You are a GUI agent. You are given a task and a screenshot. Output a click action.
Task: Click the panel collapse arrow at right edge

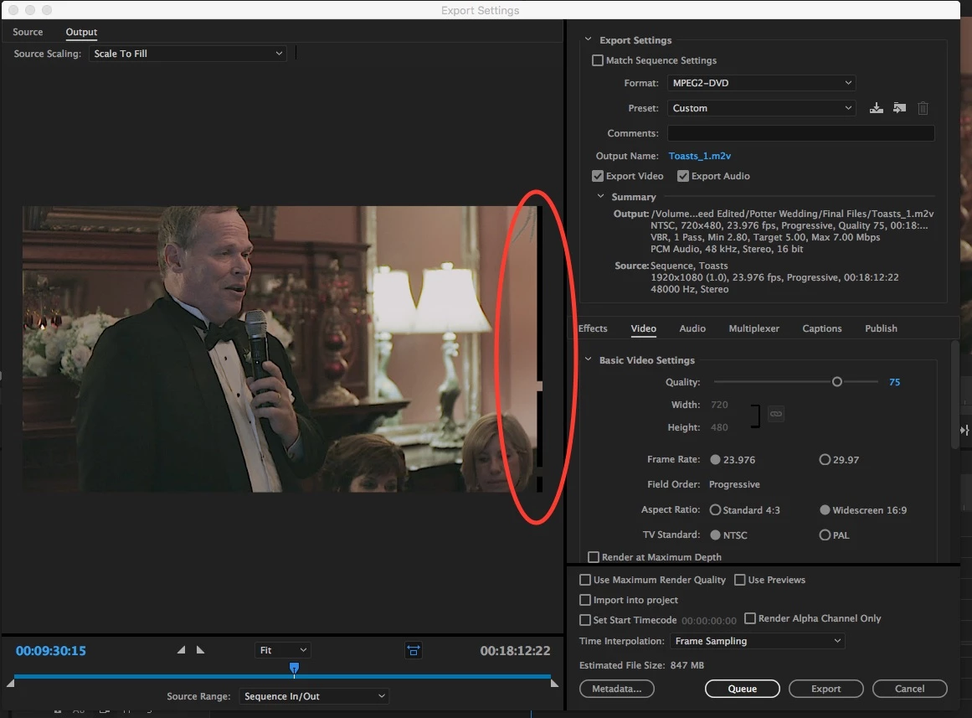[964, 430]
